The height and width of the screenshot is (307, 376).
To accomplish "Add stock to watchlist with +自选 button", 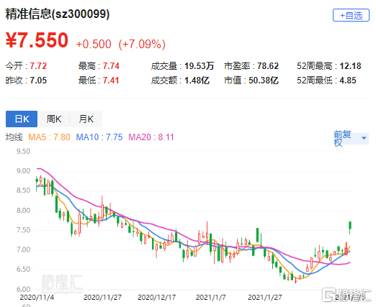I will point(351,15).
